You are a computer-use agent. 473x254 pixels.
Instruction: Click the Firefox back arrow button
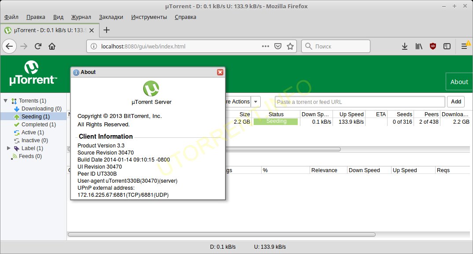[9, 47]
